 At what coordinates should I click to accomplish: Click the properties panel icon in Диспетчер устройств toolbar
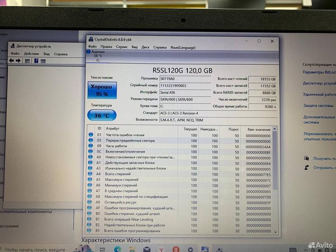click(27, 61)
